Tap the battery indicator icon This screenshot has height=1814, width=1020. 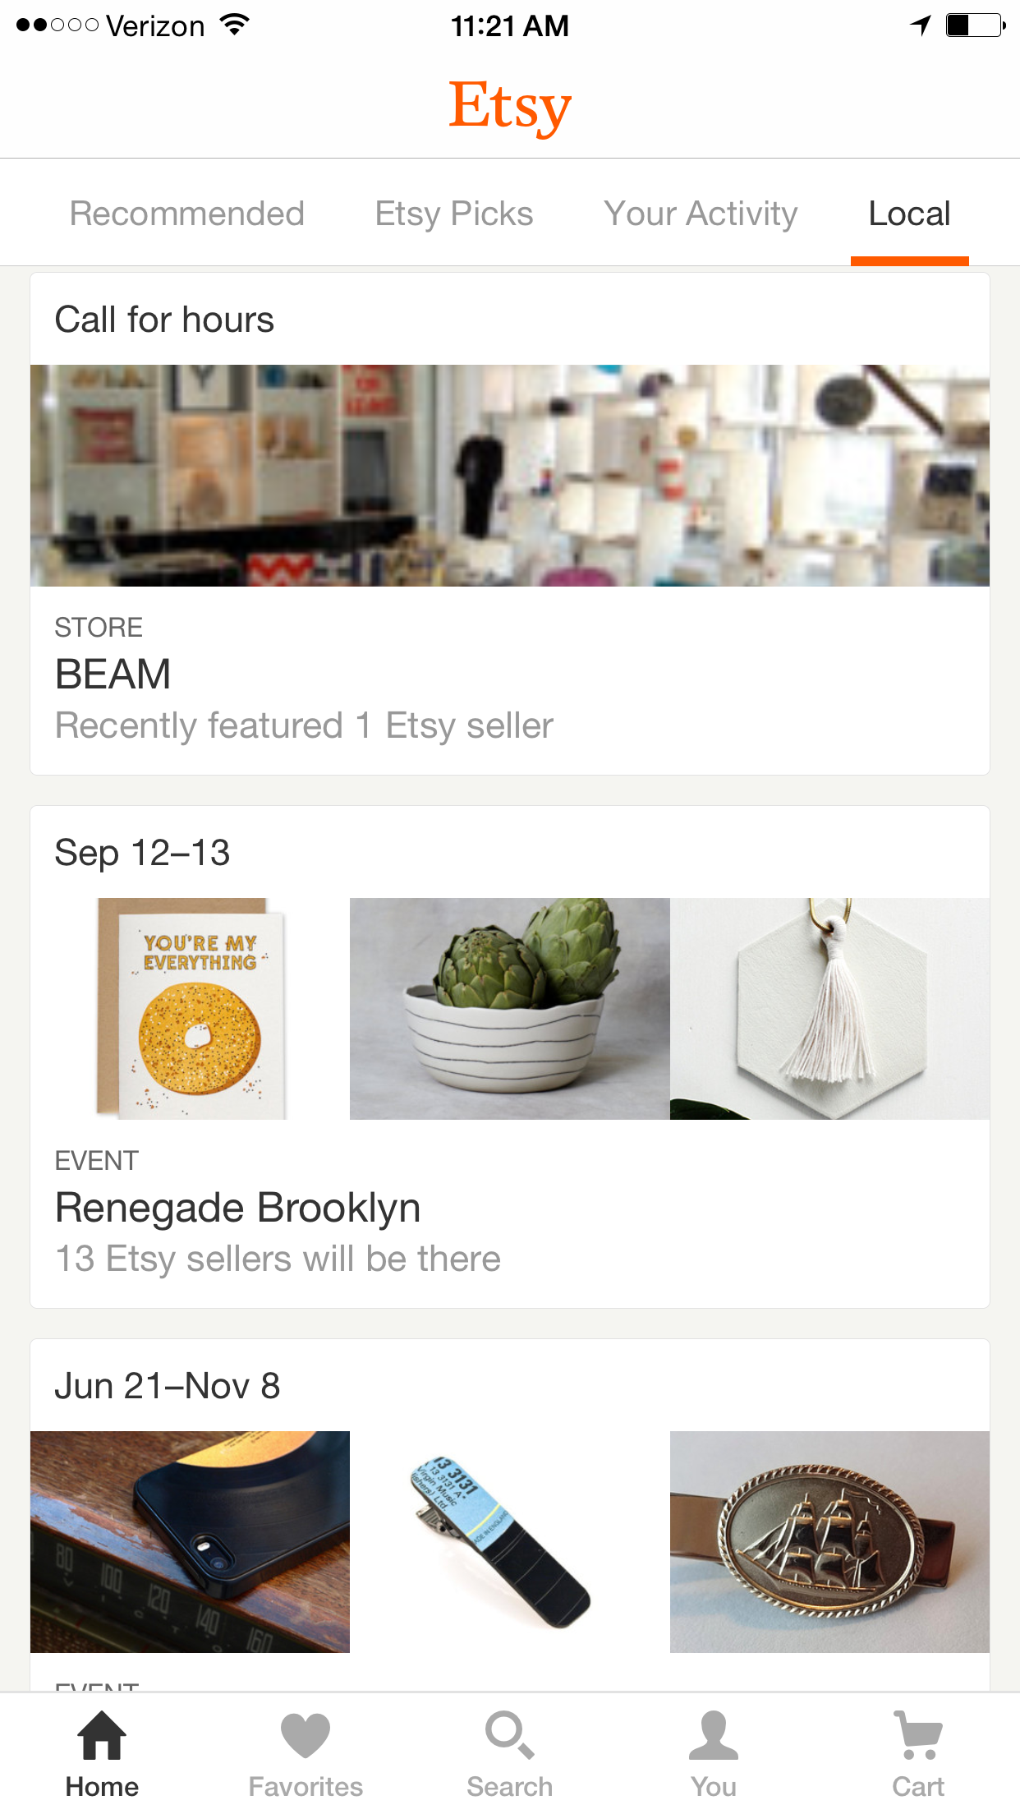tap(974, 25)
